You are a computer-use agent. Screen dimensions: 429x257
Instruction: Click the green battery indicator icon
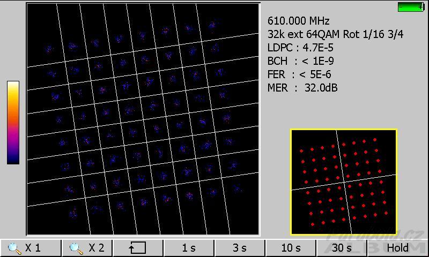click(411, 7)
